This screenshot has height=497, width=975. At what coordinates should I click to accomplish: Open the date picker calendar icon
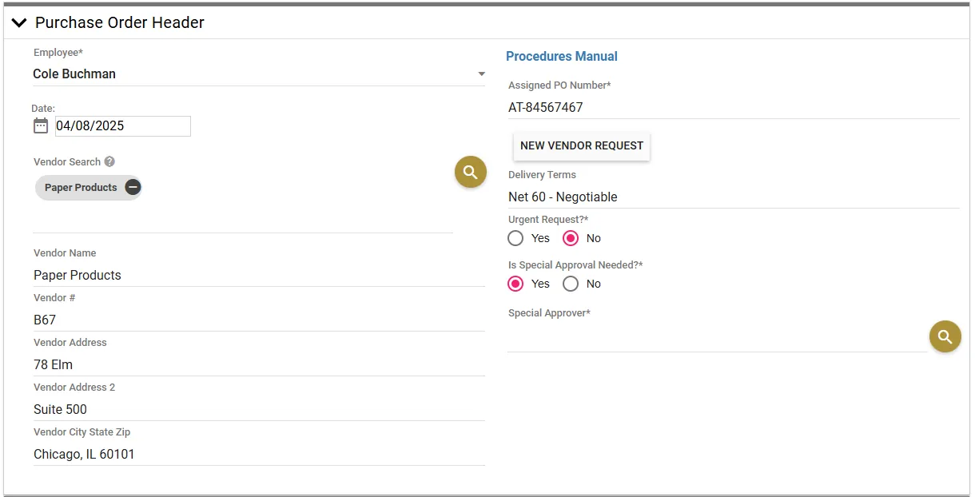[41, 125]
